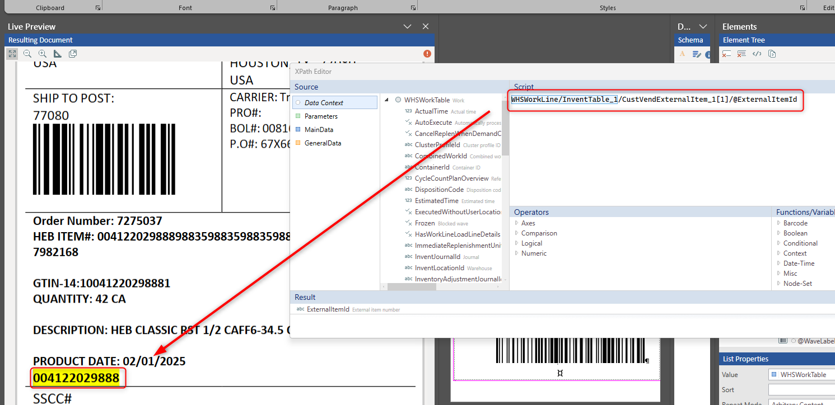
Task: Select the InventoryAdjustmentJournal field
Action: (458, 279)
